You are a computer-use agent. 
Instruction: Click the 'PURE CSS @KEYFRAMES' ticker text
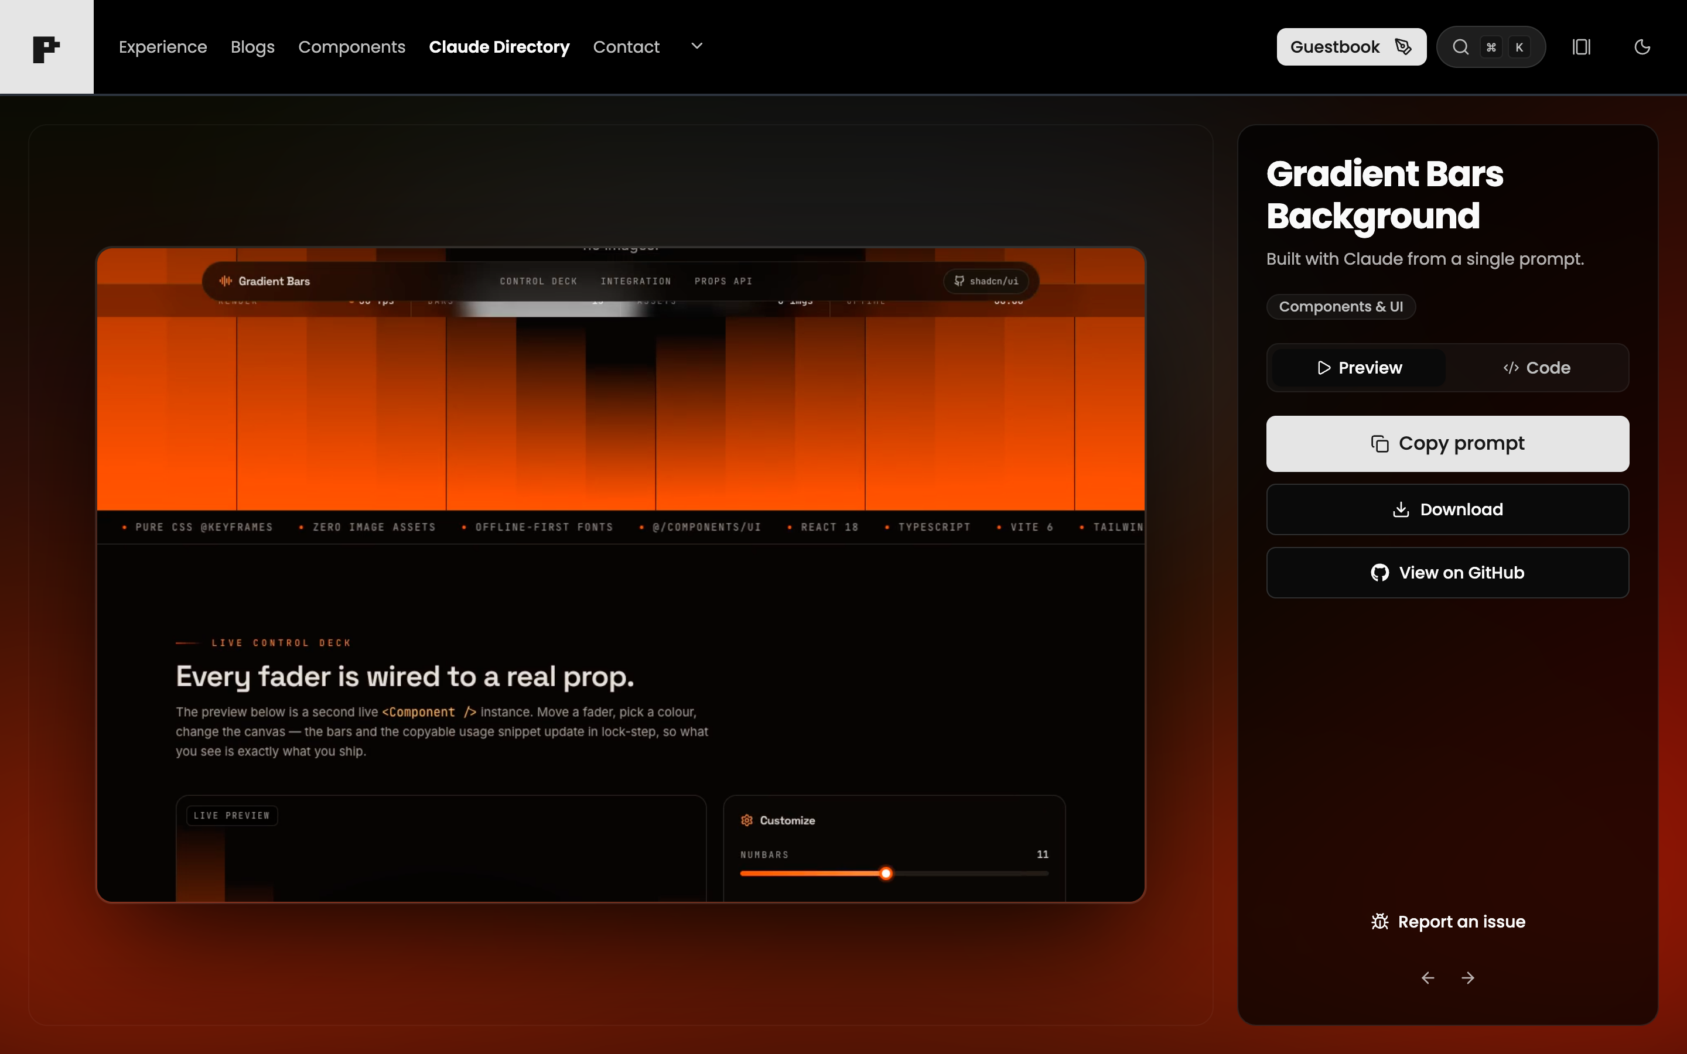pos(204,527)
